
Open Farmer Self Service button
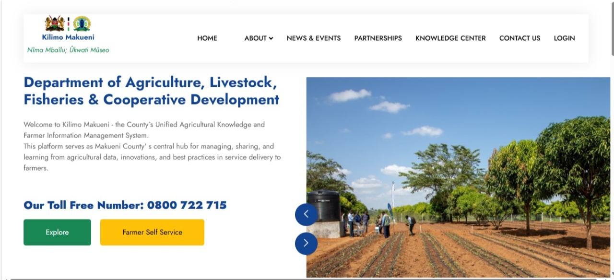[152, 232]
